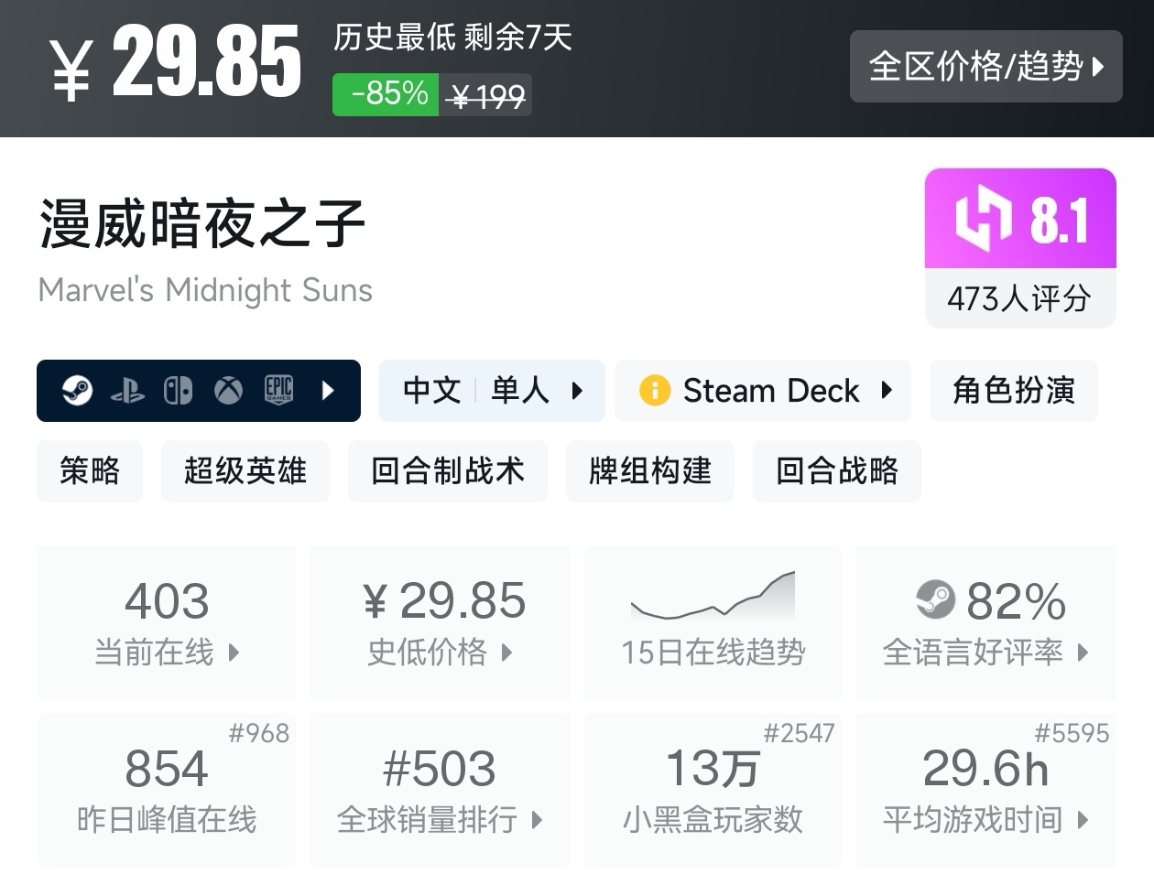Select the 策略 genre tag
The image size is (1154, 874).
tap(90, 471)
